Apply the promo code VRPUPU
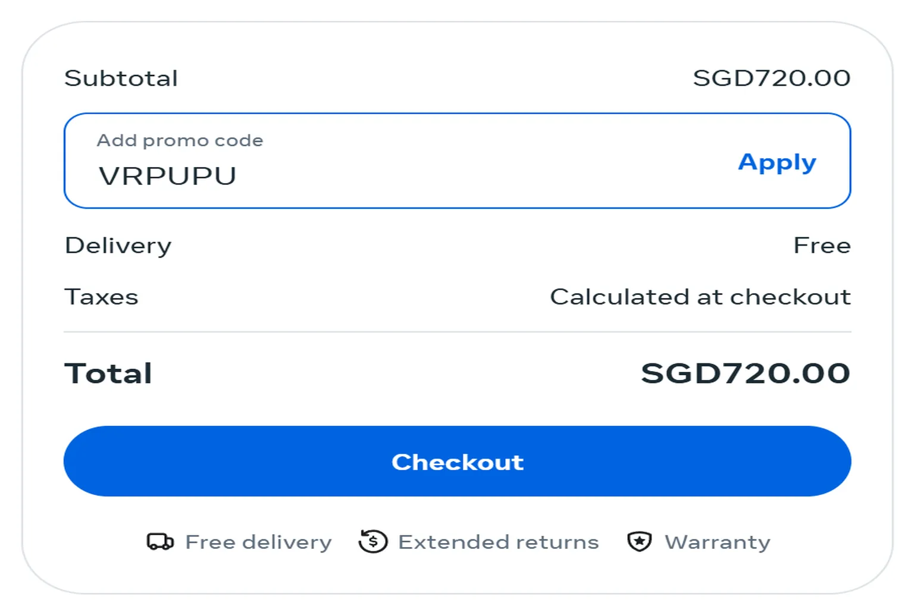Image resolution: width=914 pixels, height=609 pixels. click(777, 162)
